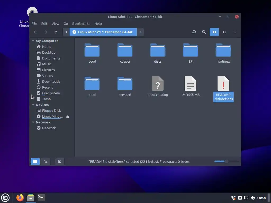Click Linux Mint 21.1 path button
This screenshot has height=203, width=271.
103,32
